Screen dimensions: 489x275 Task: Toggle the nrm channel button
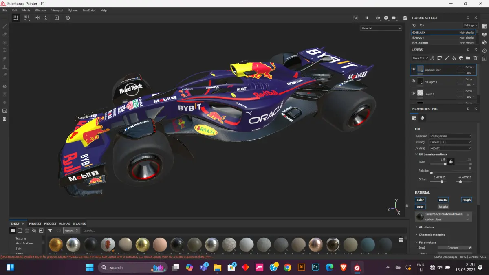click(x=420, y=207)
